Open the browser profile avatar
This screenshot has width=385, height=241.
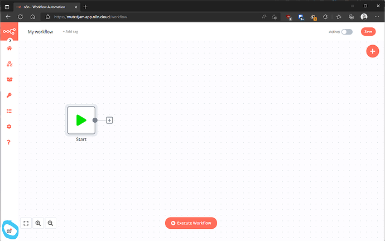point(364,17)
